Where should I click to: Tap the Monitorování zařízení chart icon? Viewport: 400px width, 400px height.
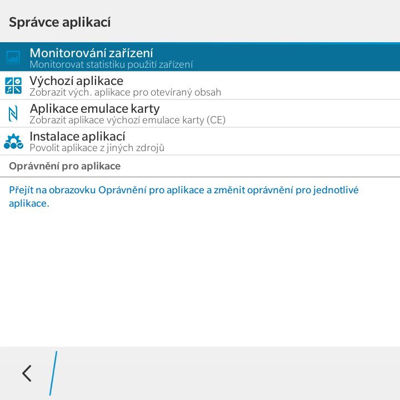click(13, 58)
